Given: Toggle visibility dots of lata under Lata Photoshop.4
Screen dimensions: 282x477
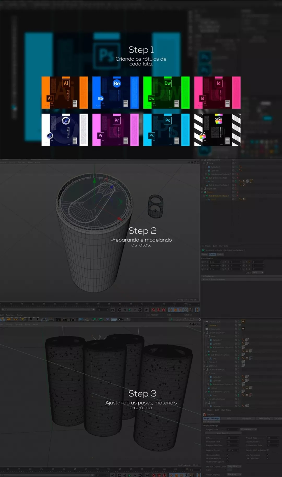Looking at the screenshot, I should [238, 358].
